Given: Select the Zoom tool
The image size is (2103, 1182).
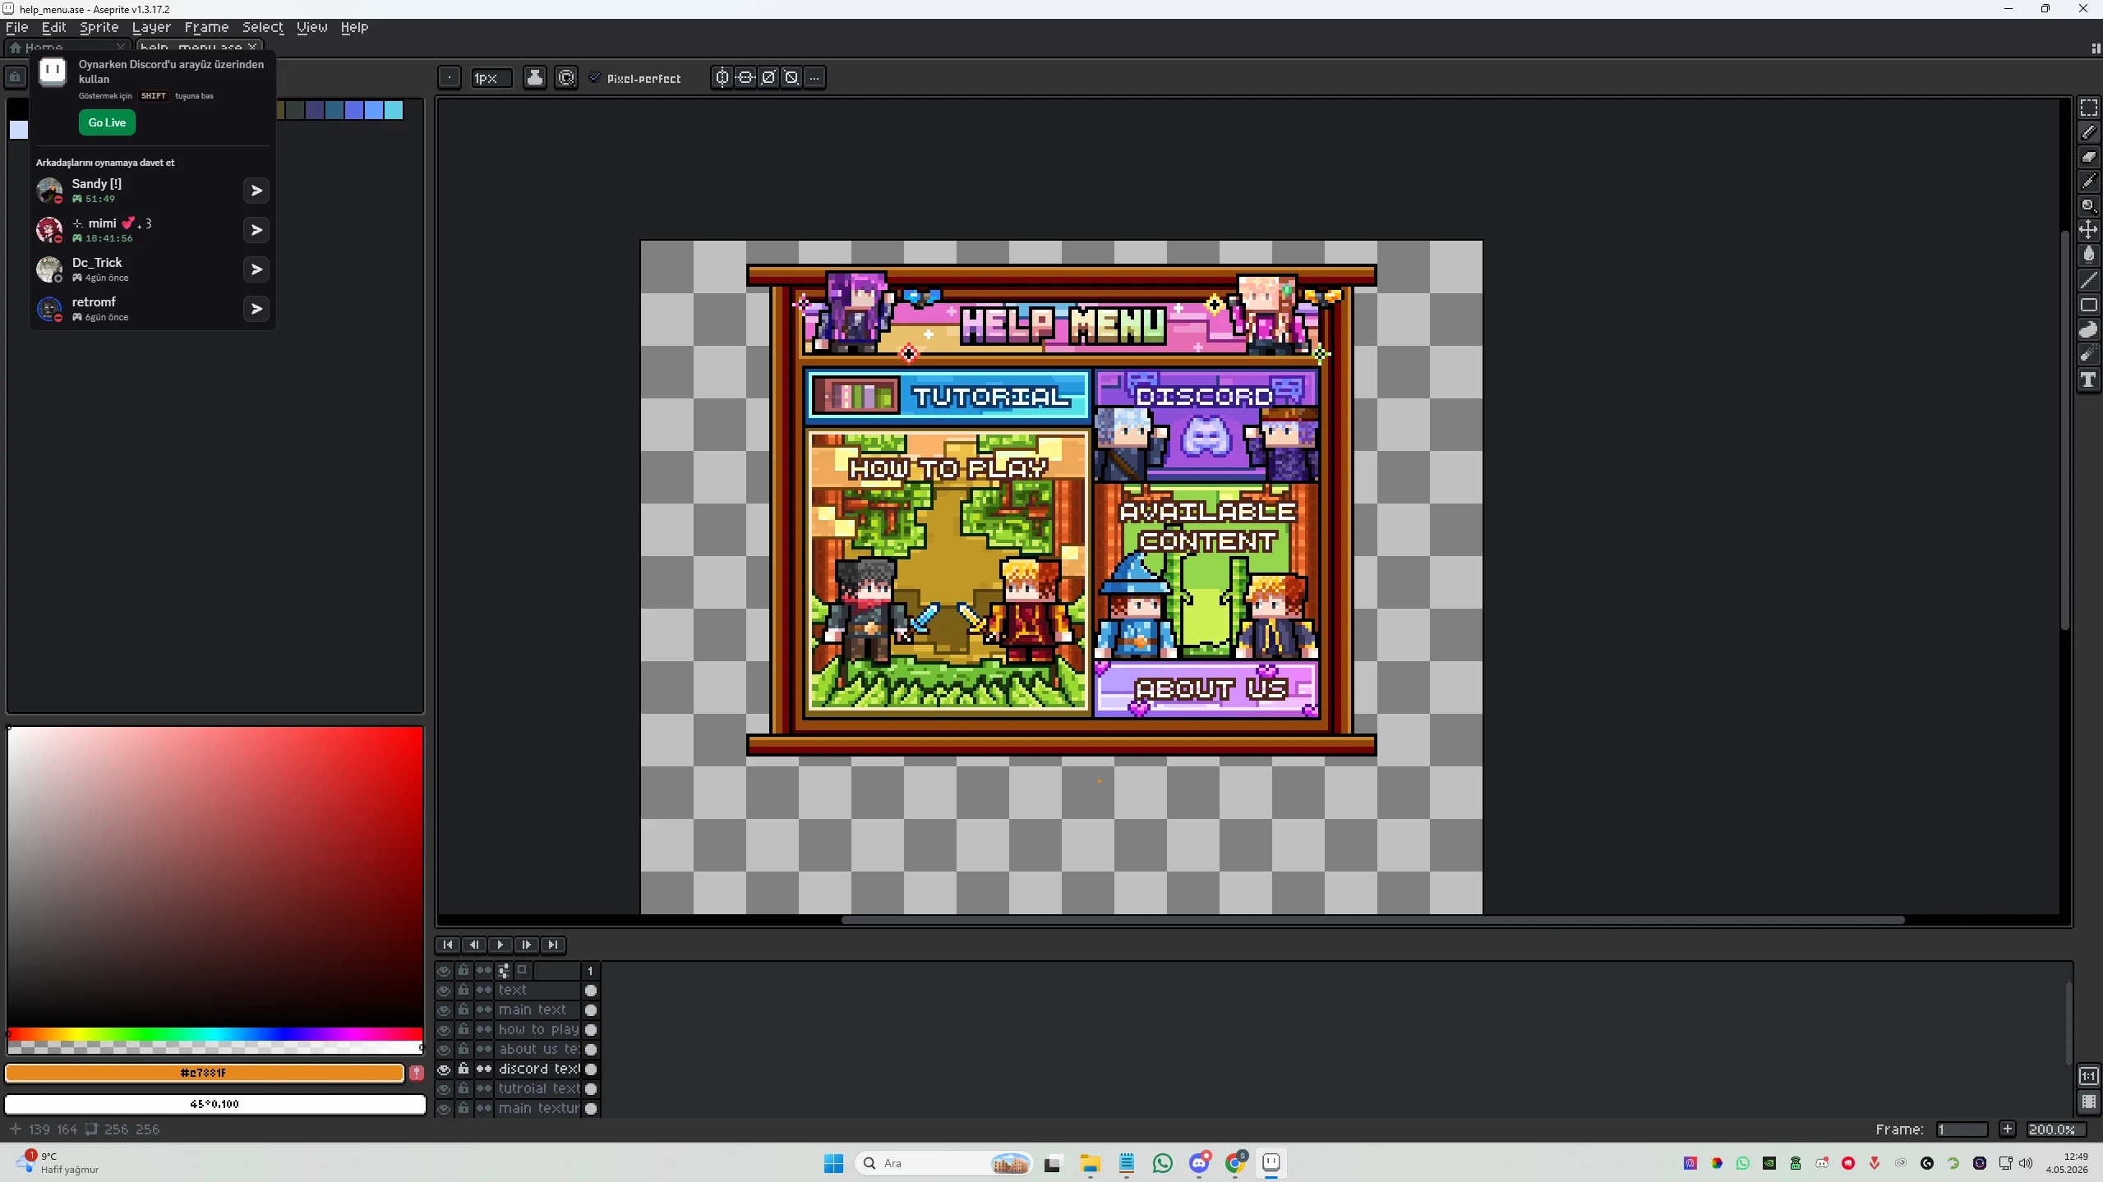Looking at the screenshot, I should click(x=2088, y=206).
